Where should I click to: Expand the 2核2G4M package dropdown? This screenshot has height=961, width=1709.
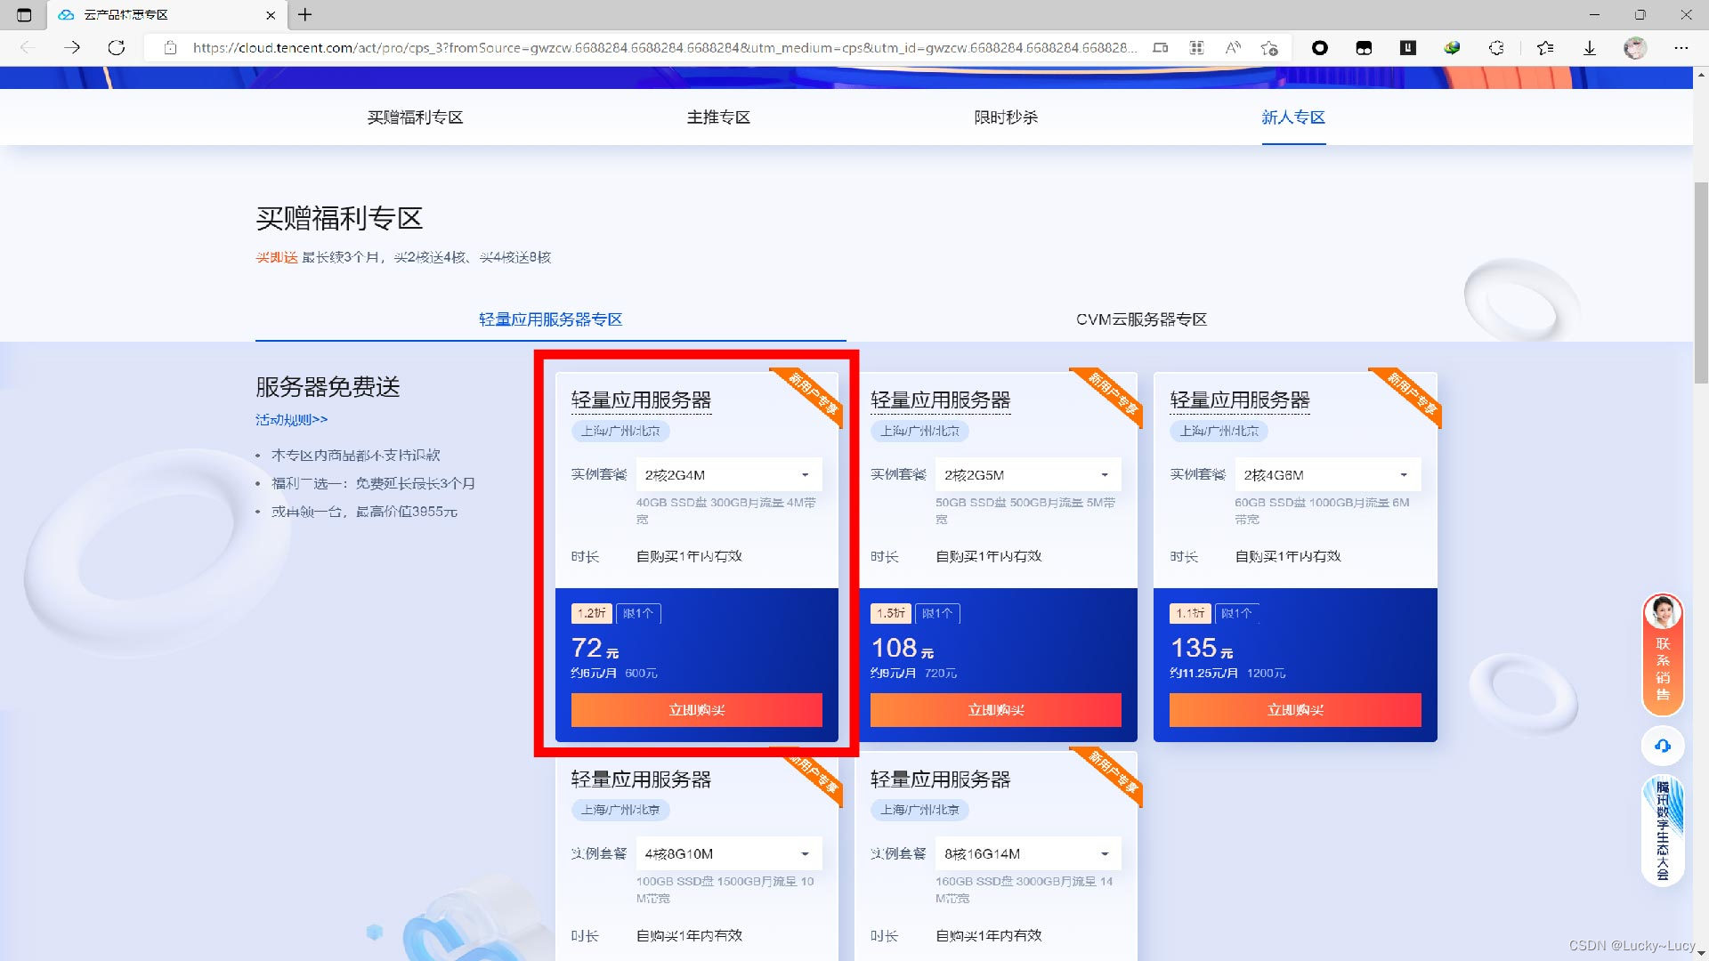coord(729,475)
